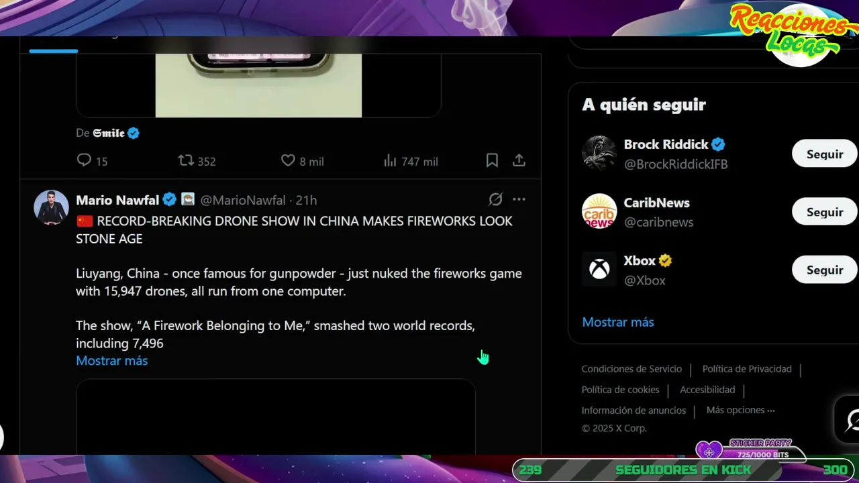This screenshot has width=859, height=483.
Task: Click the Sticker Party bits progress bar
Action: 757,455
